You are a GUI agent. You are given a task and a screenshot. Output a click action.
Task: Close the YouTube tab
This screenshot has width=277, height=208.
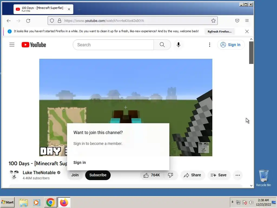pyautogui.click(x=69, y=9)
